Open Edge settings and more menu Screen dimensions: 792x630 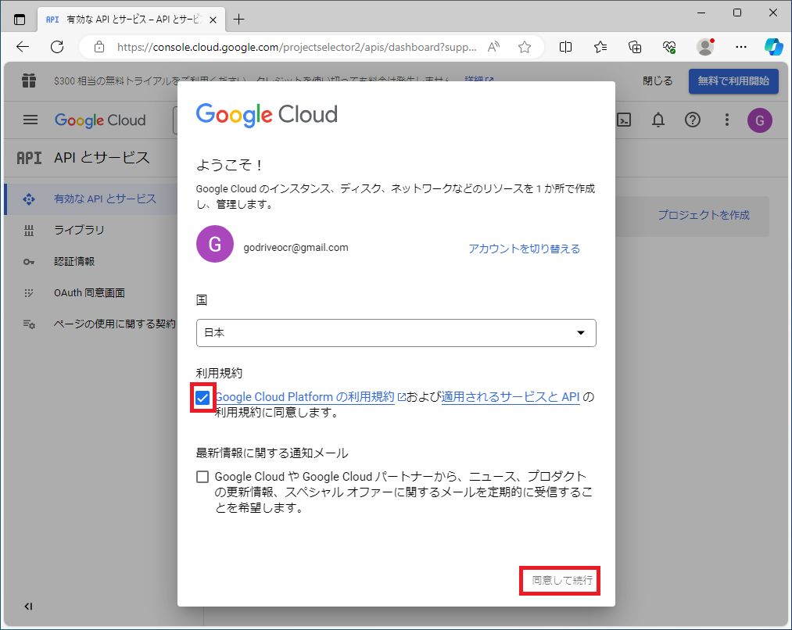(741, 47)
